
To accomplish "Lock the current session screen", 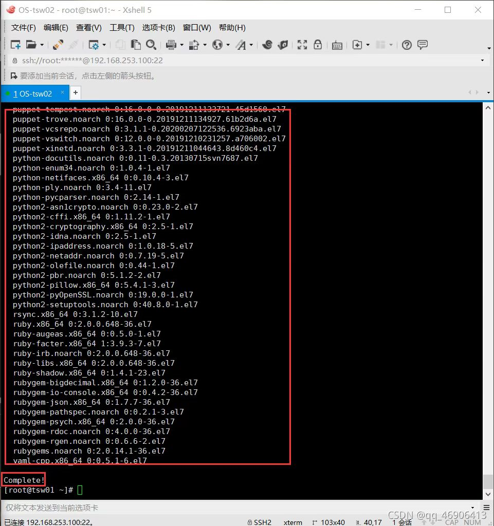I will click(x=318, y=45).
